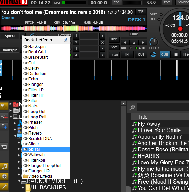Enable SLIP mode

(159, 19)
